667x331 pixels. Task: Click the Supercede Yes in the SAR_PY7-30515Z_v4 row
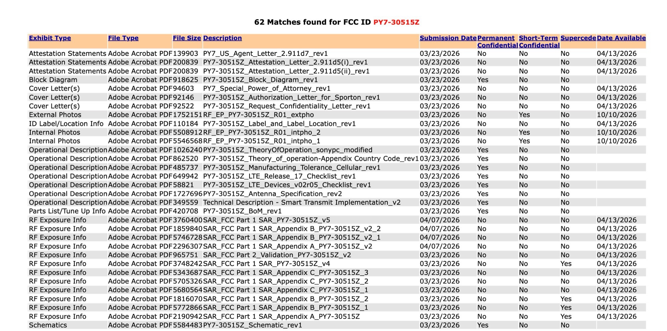[x=566, y=264]
